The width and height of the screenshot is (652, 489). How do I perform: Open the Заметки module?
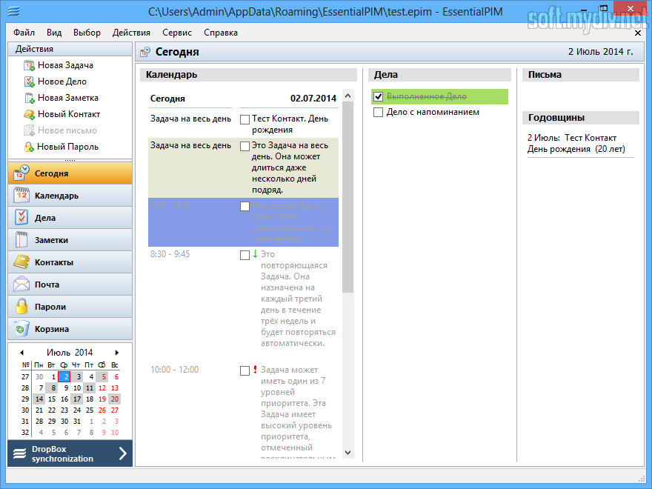pyautogui.click(x=70, y=240)
